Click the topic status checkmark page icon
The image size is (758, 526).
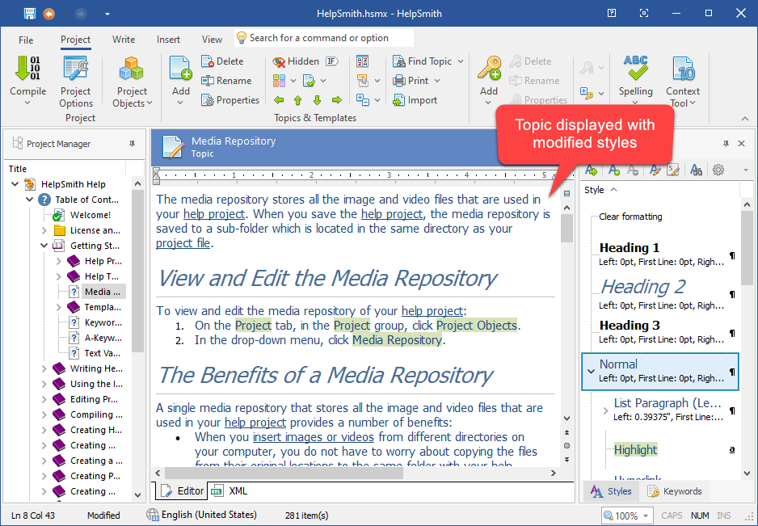(309, 81)
